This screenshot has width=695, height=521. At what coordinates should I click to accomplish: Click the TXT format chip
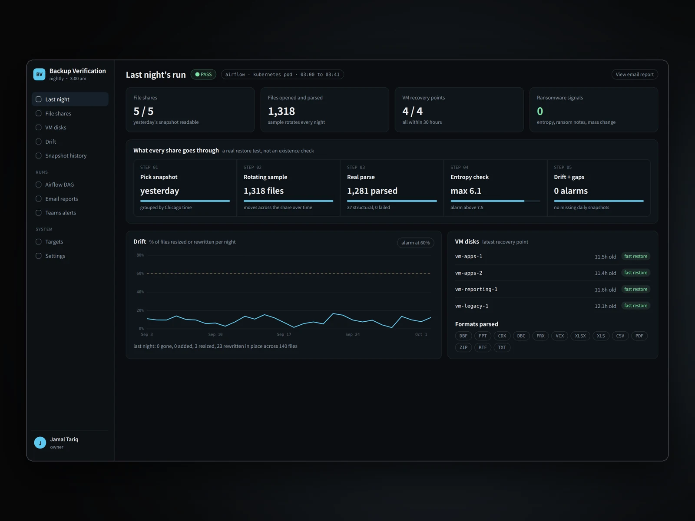coord(502,348)
